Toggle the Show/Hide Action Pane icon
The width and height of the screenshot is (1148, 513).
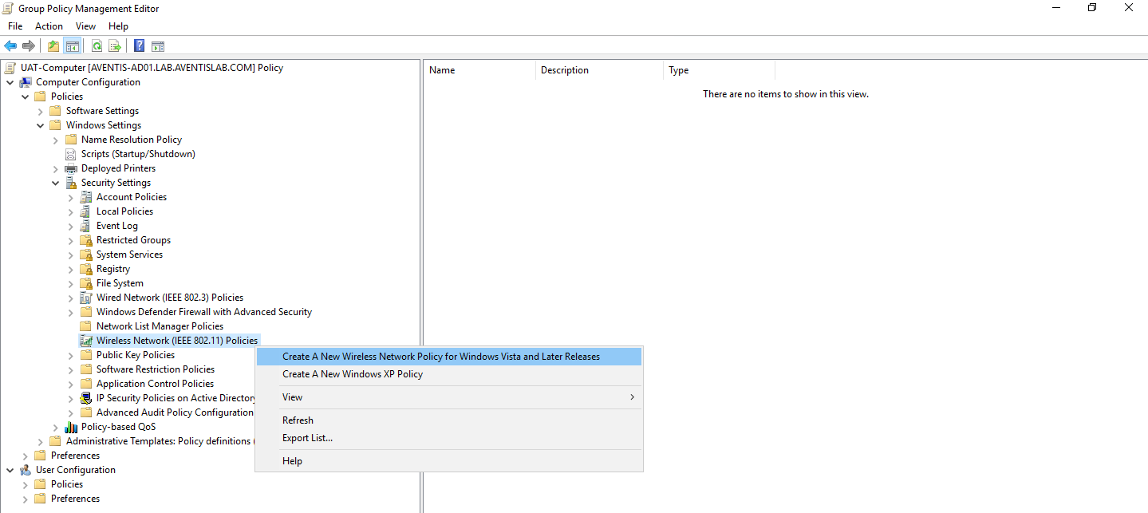pos(157,45)
